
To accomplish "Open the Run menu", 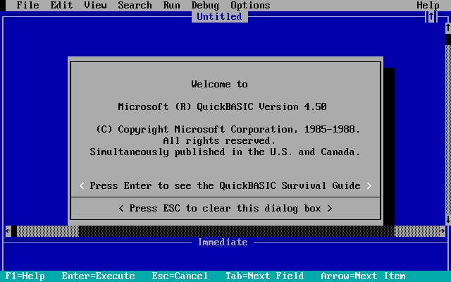I will click(x=171, y=5).
